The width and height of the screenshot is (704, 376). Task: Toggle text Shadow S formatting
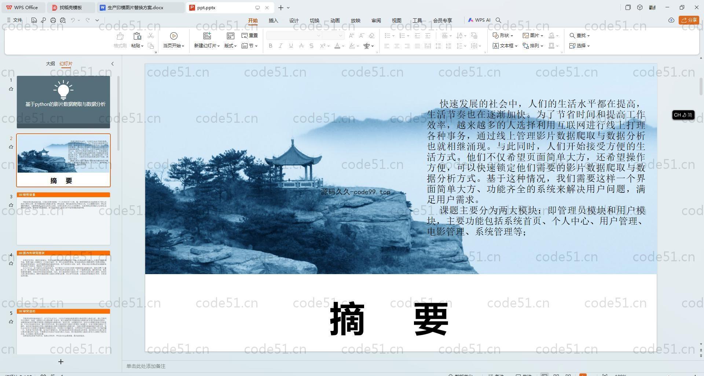(x=311, y=46)
